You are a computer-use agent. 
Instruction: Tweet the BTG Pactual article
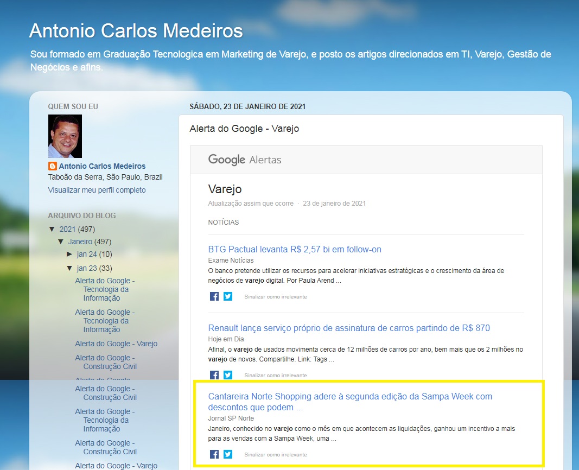pos(228,296)
